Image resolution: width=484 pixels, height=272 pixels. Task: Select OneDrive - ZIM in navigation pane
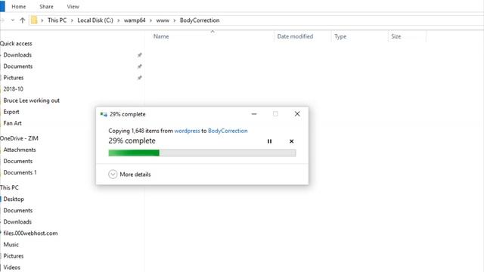pos(19,138)
